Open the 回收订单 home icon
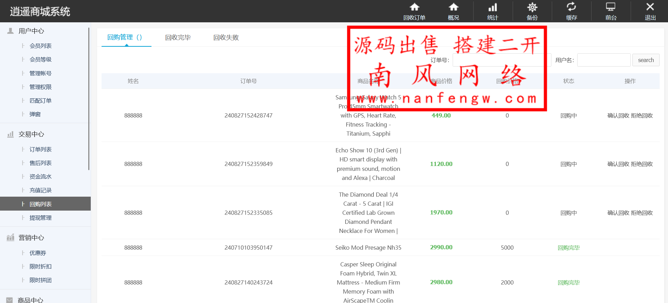The width and height of the screenshot is (668, 303). coord(414,7)
